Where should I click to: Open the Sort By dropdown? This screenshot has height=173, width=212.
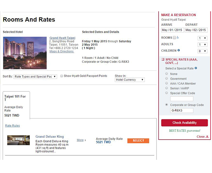pyautogui.click(x=35, y=76)
